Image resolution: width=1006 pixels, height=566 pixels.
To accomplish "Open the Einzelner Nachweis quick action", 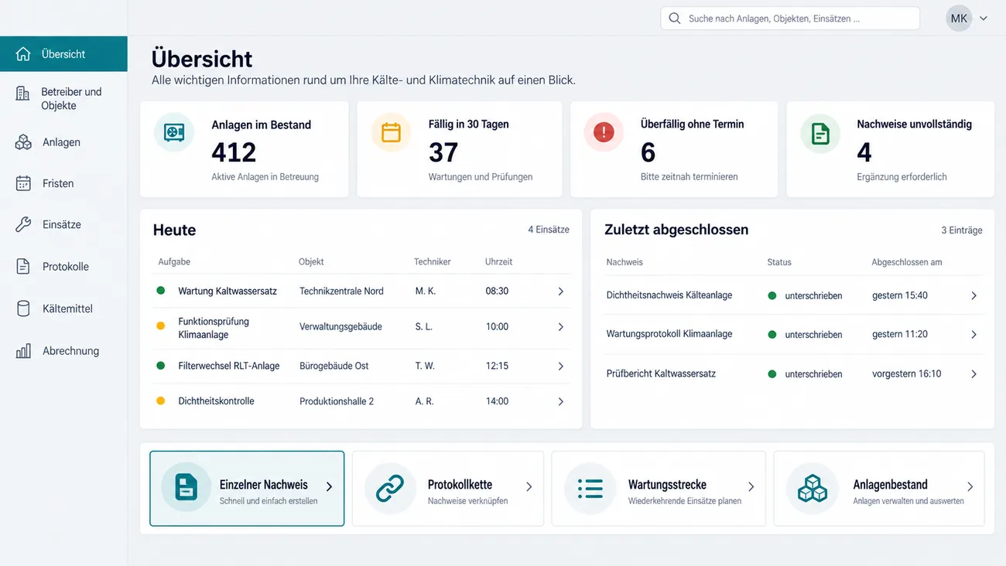I will tap(247, 489).
